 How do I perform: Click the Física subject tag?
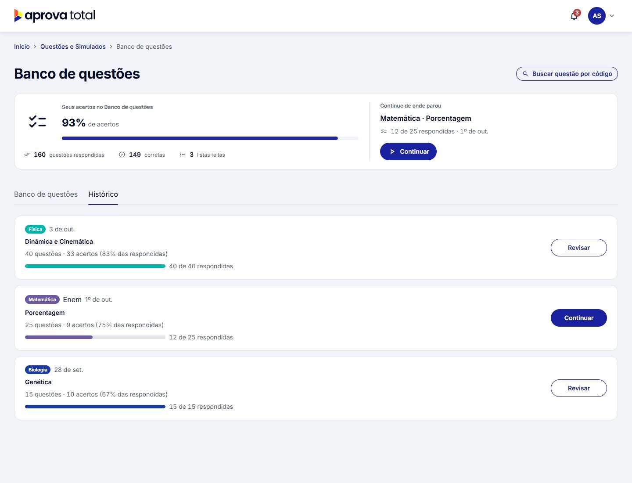(35, 229)
